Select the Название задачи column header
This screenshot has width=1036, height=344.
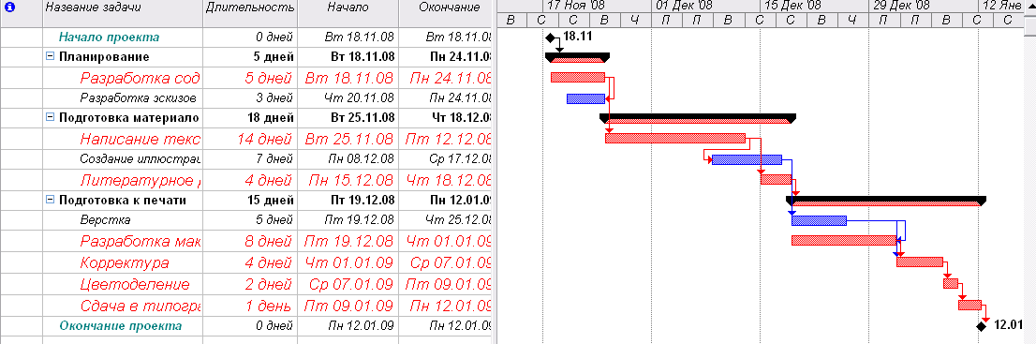point(123,13)
